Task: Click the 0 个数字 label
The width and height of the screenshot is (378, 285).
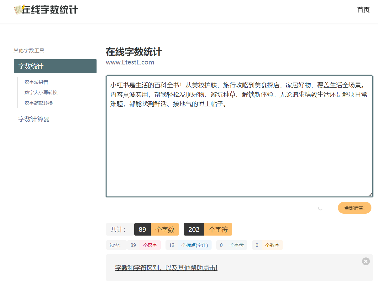Action: (x=267, y=245)
